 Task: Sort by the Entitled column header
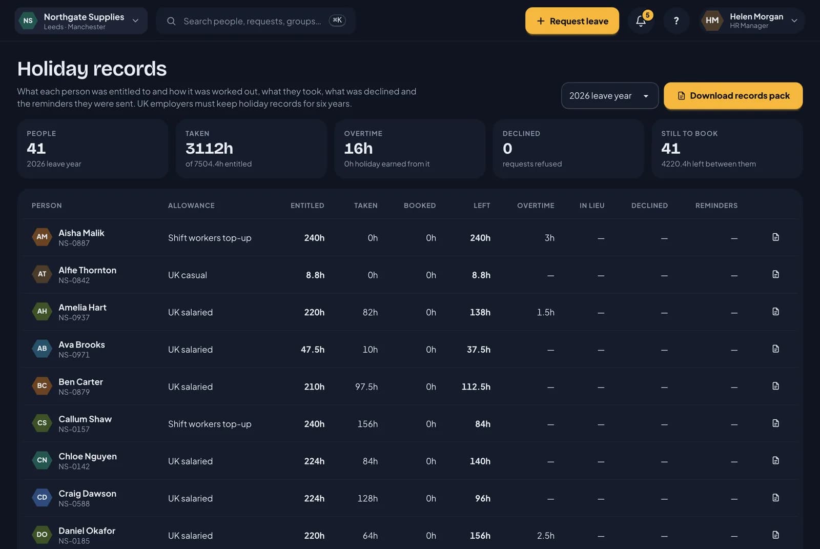(307, 206)
